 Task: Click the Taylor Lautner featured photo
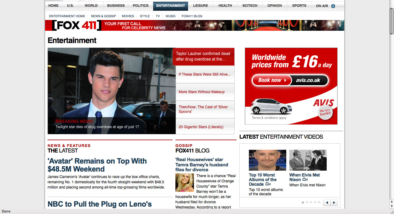(111, 91)
